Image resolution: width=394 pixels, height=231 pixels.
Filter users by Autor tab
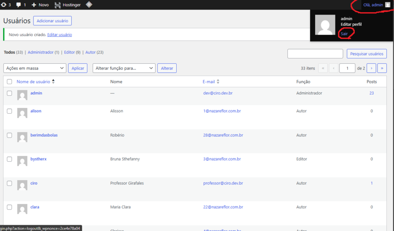click(x=90, y=52)
